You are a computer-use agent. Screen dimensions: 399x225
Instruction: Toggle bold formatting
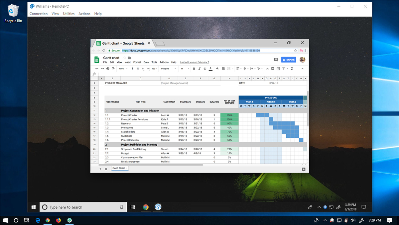(x=194, y=69)
